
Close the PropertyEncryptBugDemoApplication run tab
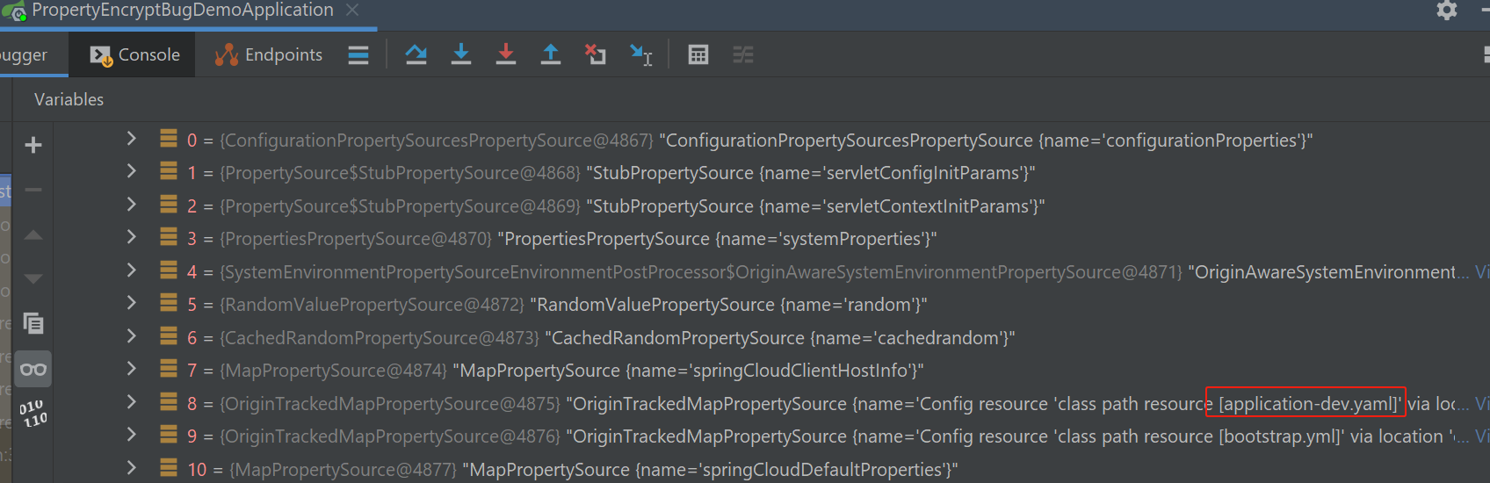coord(352,10)
